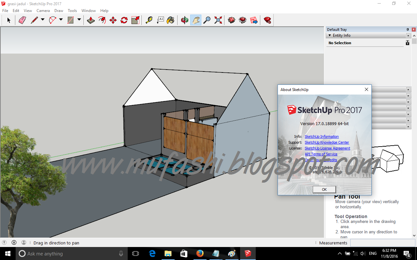Click the Zoom Extents tool

[x=218, y=20]
